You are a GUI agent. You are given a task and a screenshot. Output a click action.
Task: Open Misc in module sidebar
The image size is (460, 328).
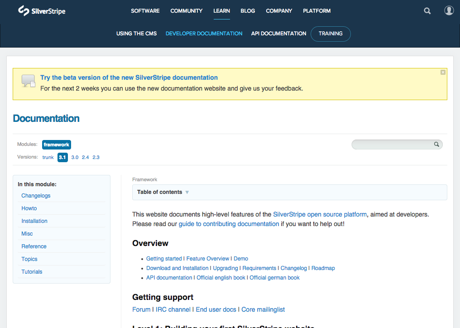pyautogui.click(x=27, y=233)
